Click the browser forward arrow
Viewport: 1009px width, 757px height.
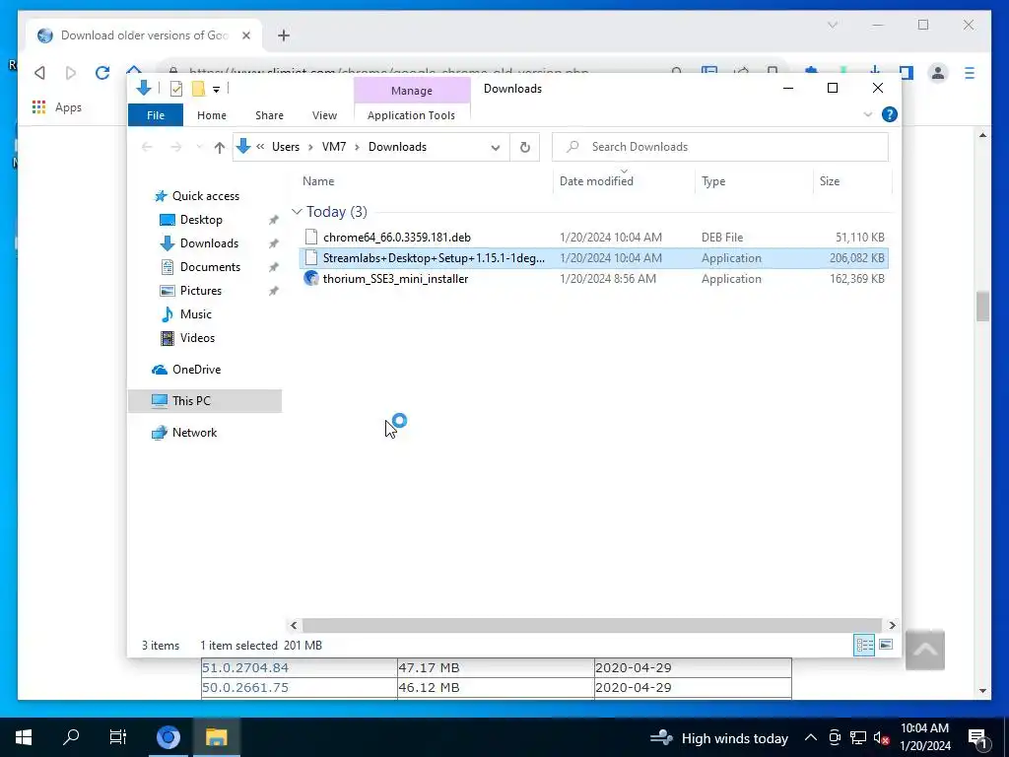pos(71,73)
